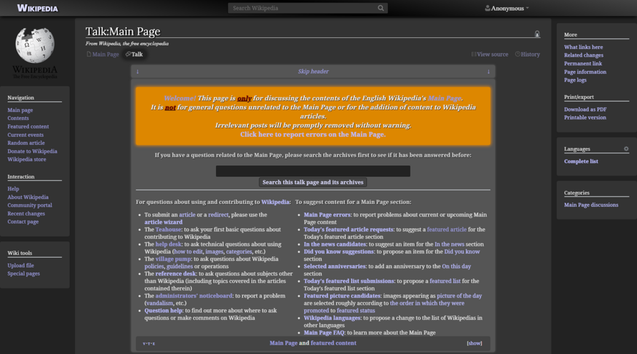Click the archive search text field

click(313, 170)
